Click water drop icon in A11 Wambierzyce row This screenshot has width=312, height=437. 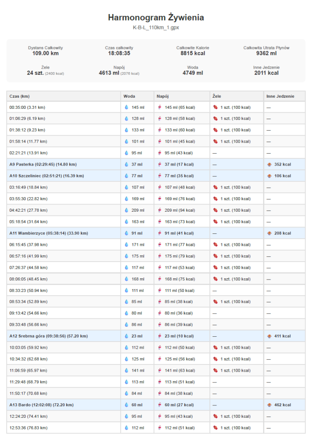[127, 233]
